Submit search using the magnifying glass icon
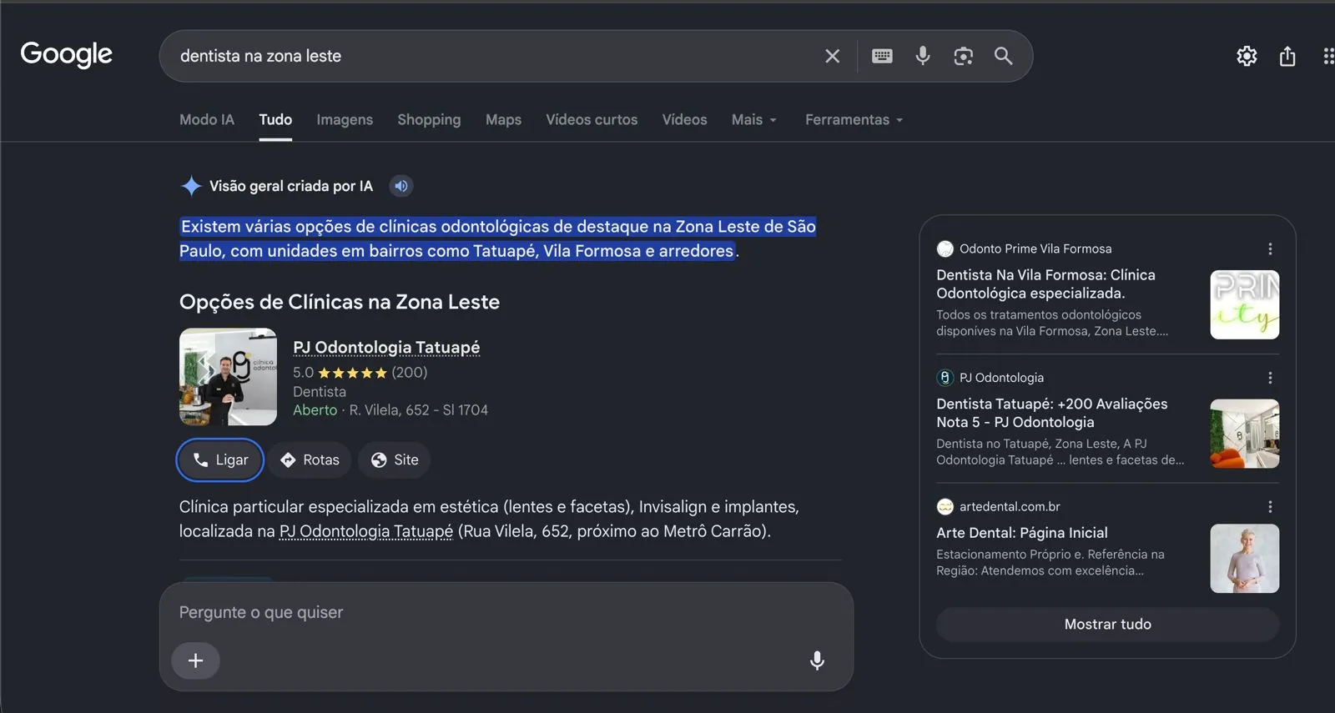The image size is (1335, 713). (x=1004, y=56)
